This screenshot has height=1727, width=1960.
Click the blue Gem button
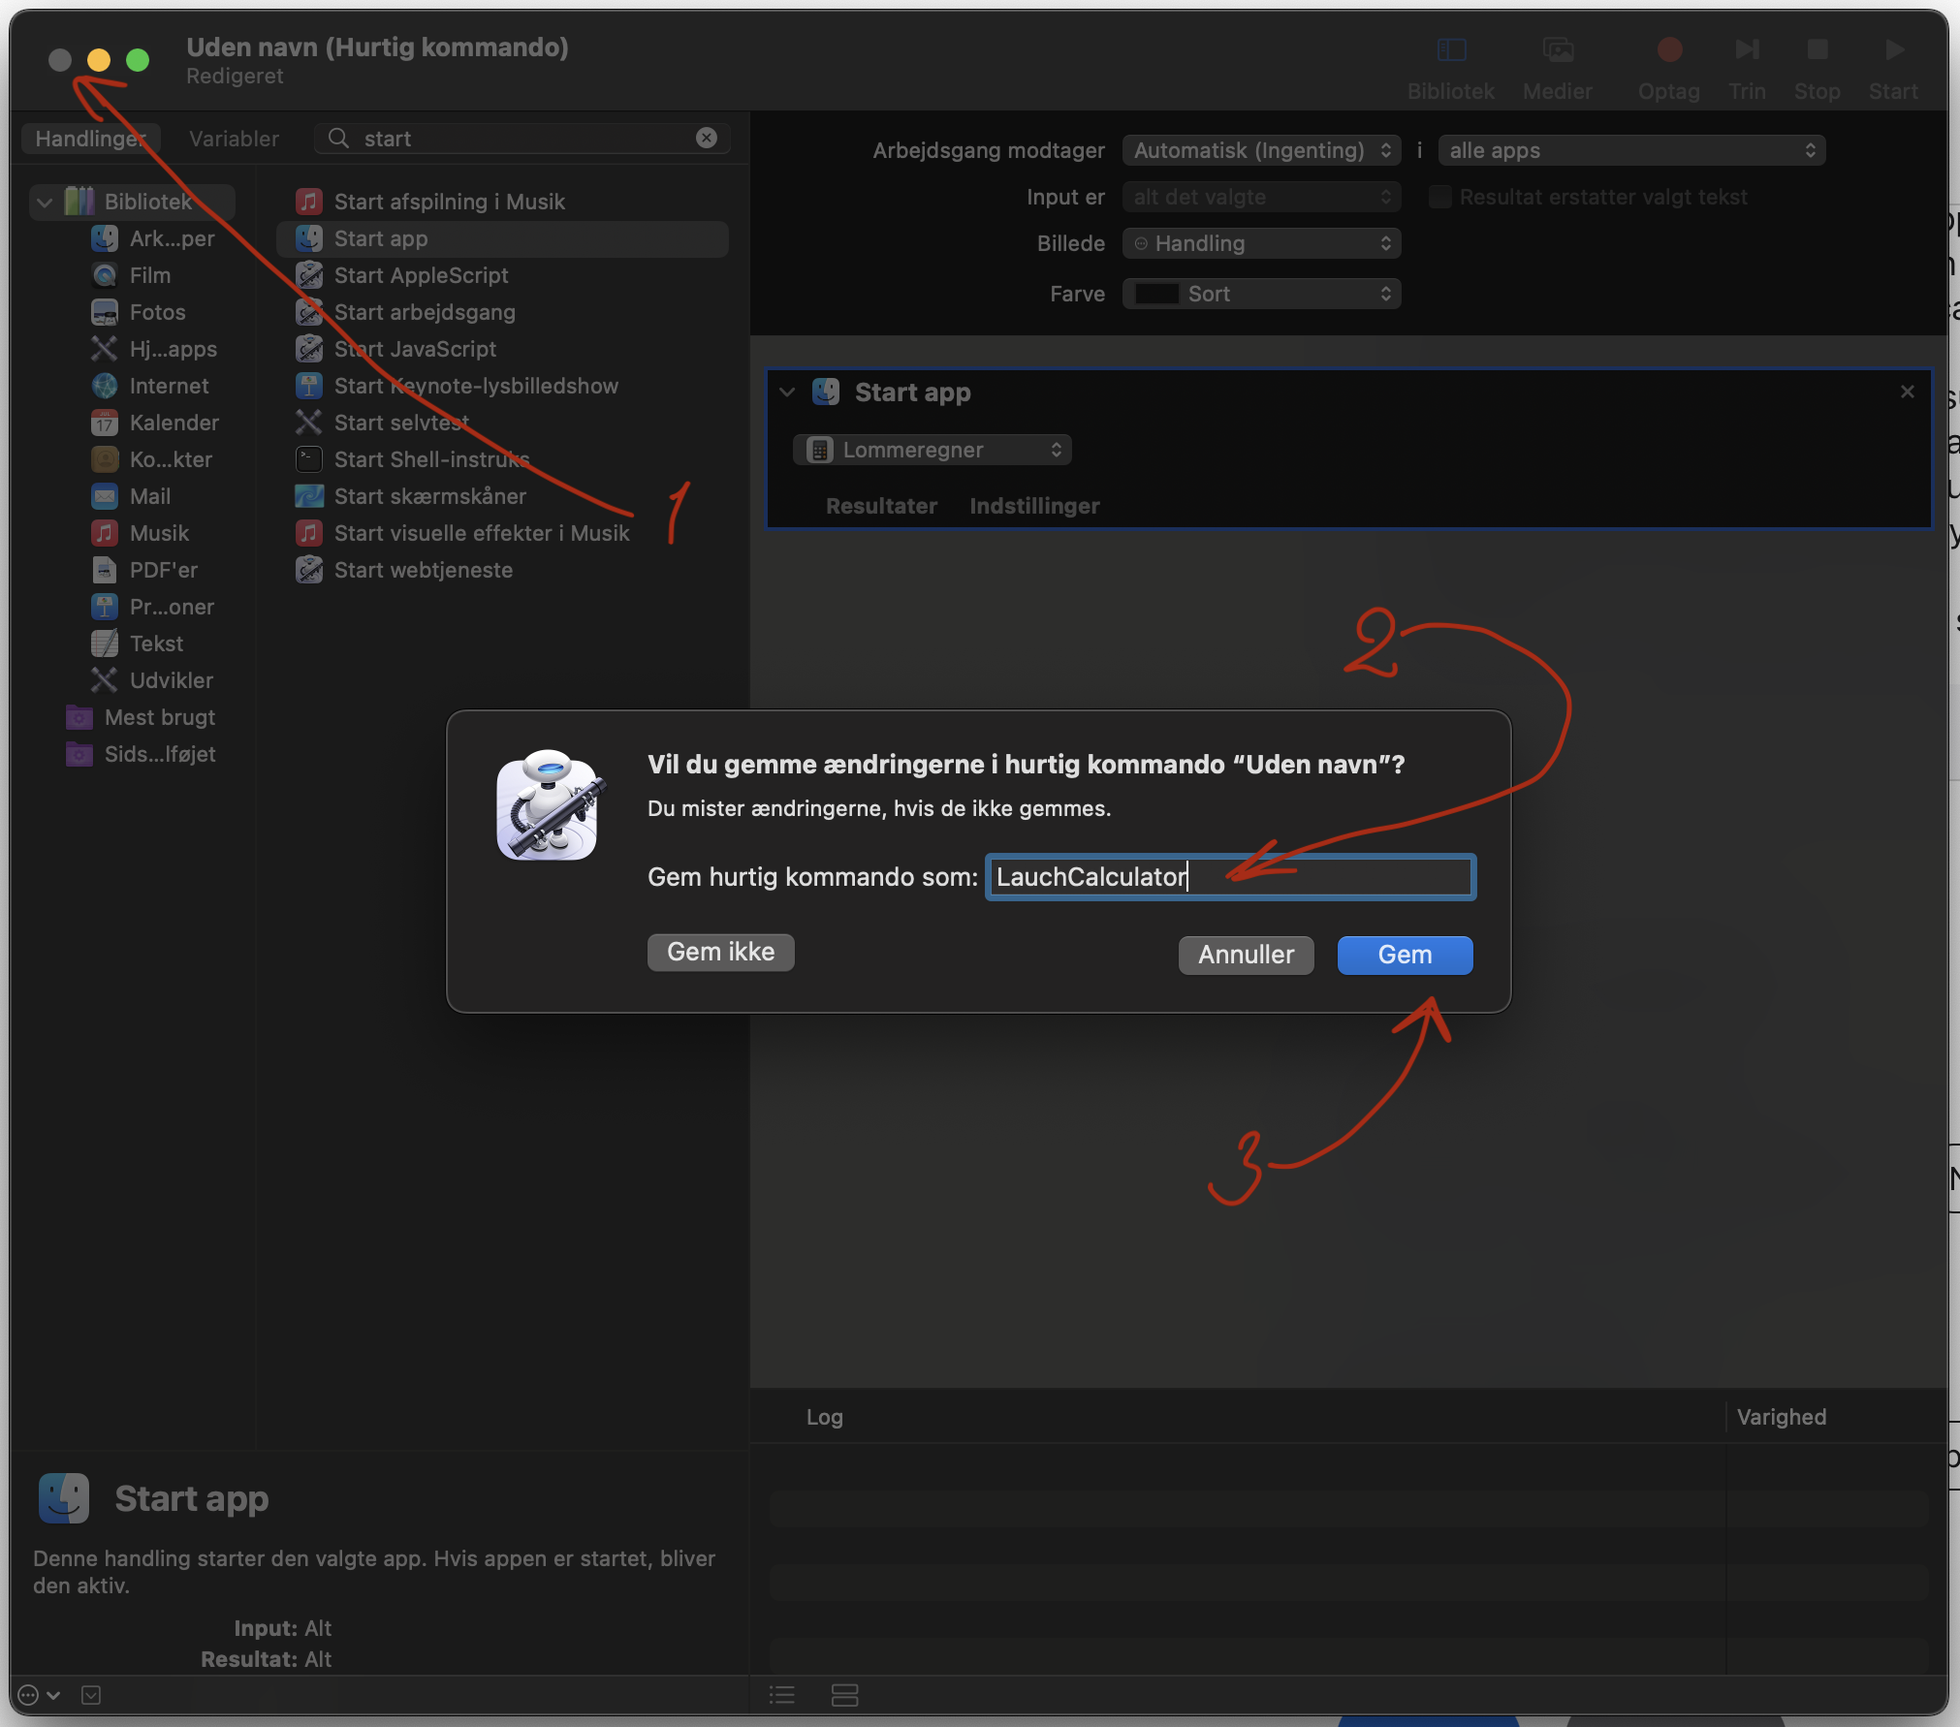(1405, 955)
